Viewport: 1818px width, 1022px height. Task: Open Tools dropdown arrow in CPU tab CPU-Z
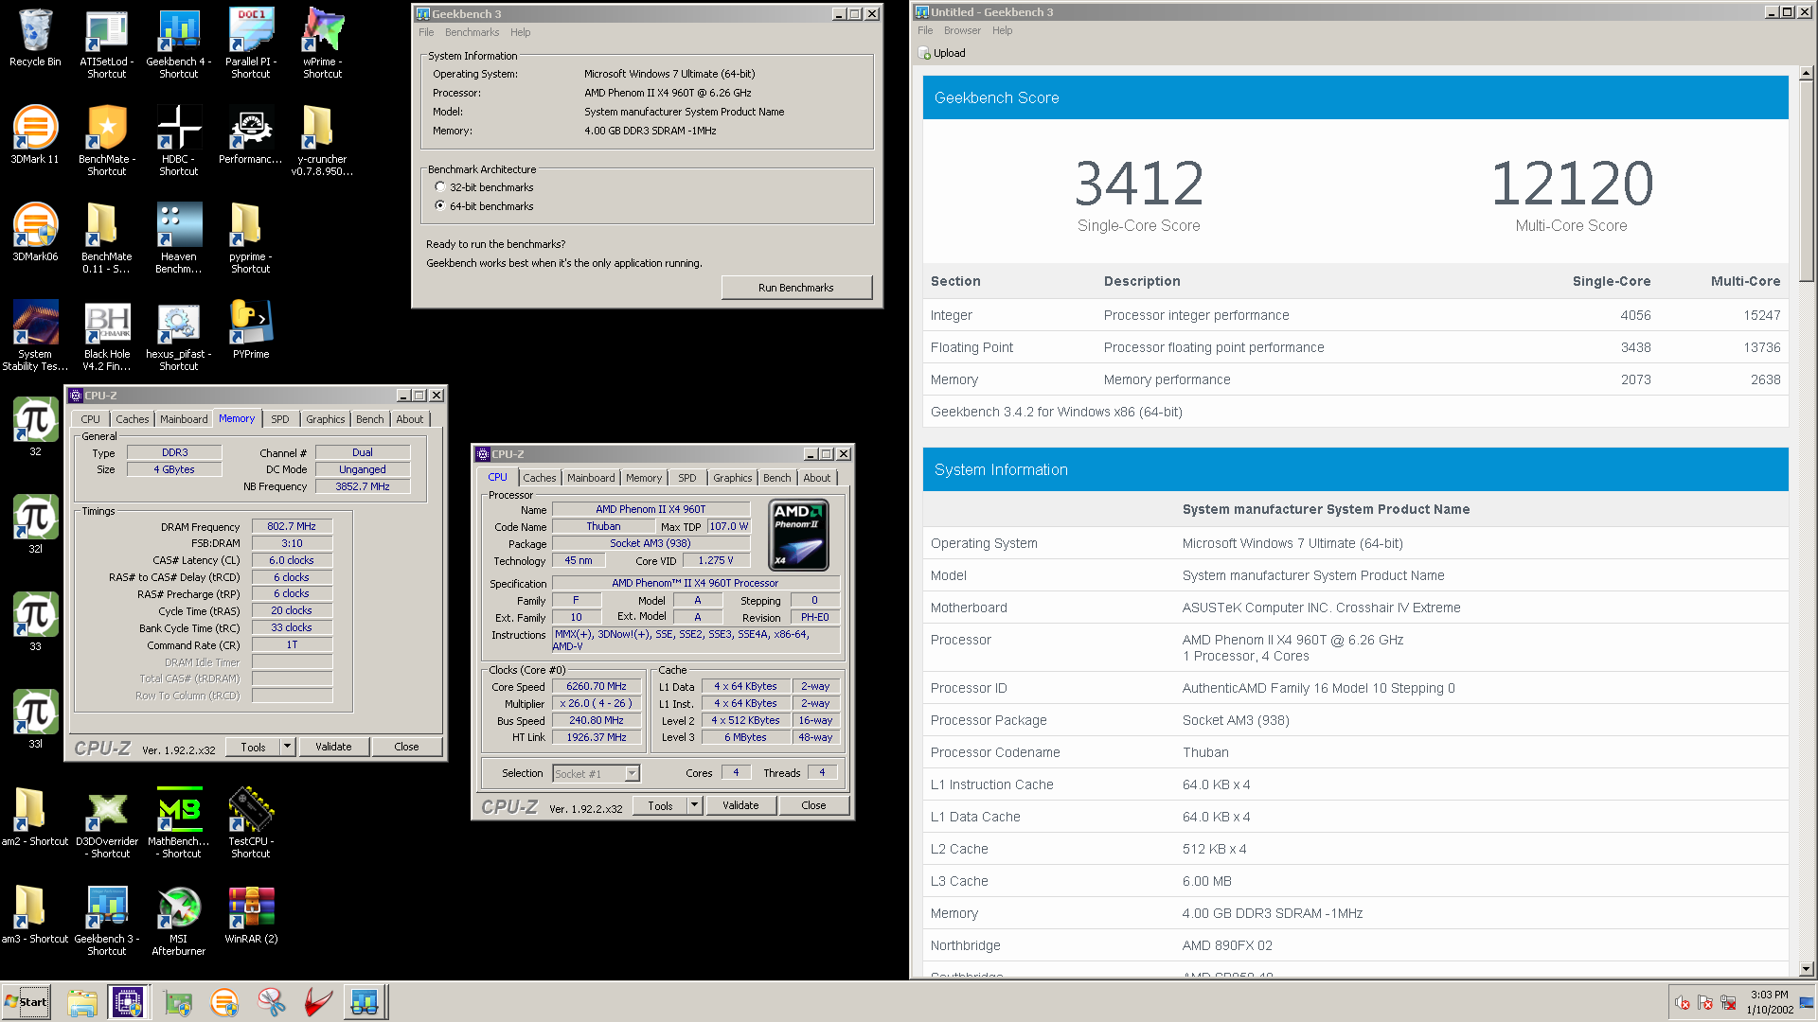pyautogui.click(x=694, y=805)
